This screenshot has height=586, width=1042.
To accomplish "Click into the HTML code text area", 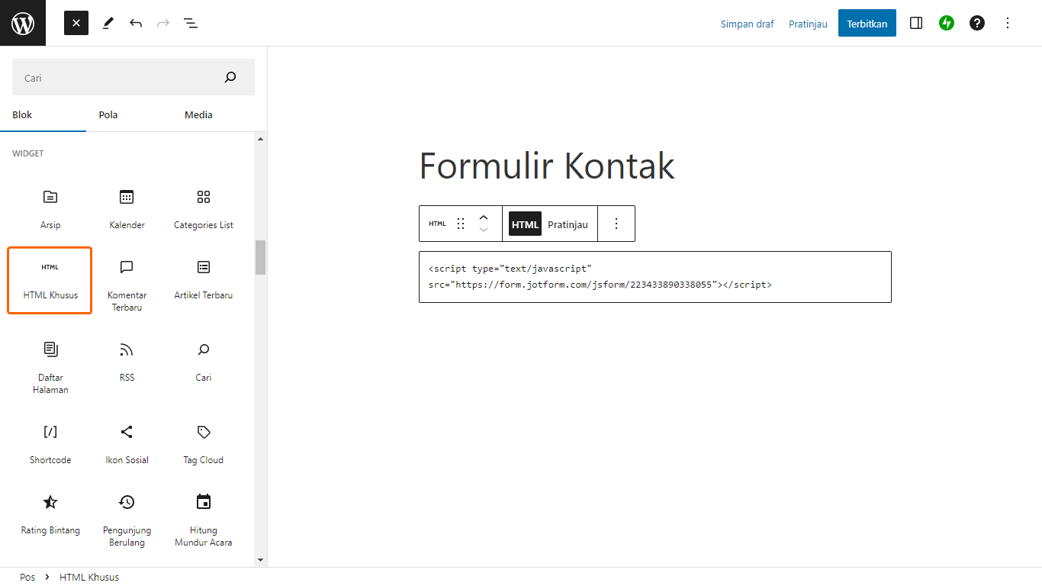I will click(x=655, y=277).
